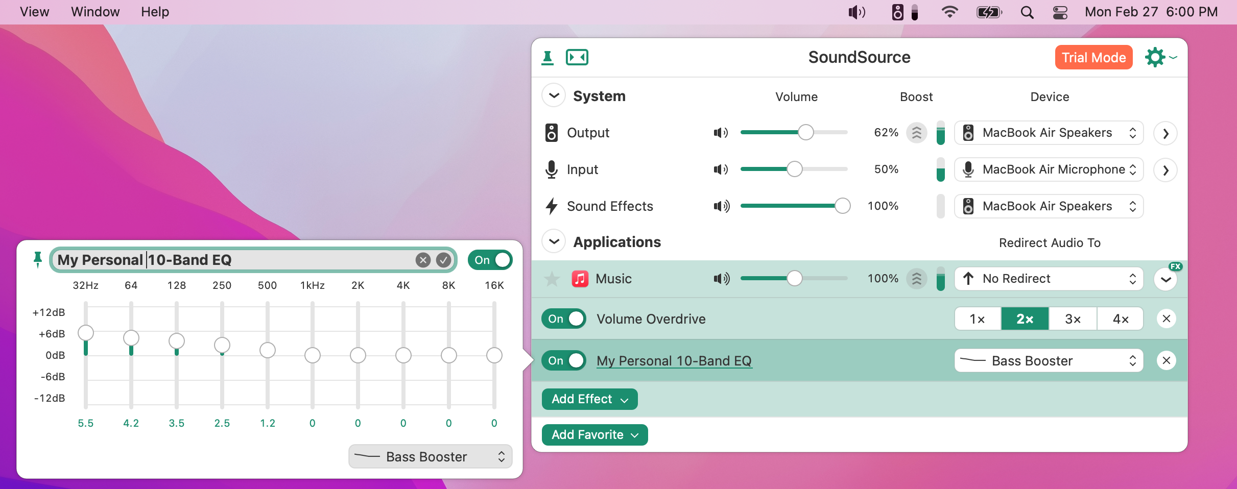
Task: Remove the Volume Overdrive effect
Action: coord(1166,319)
